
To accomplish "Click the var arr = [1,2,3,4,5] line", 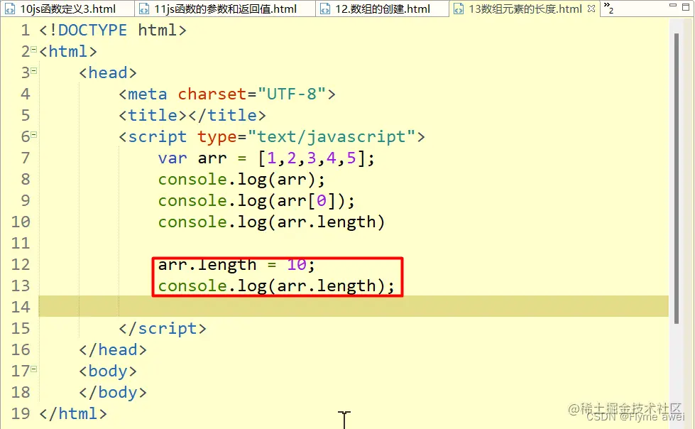I will click(266, 158).
